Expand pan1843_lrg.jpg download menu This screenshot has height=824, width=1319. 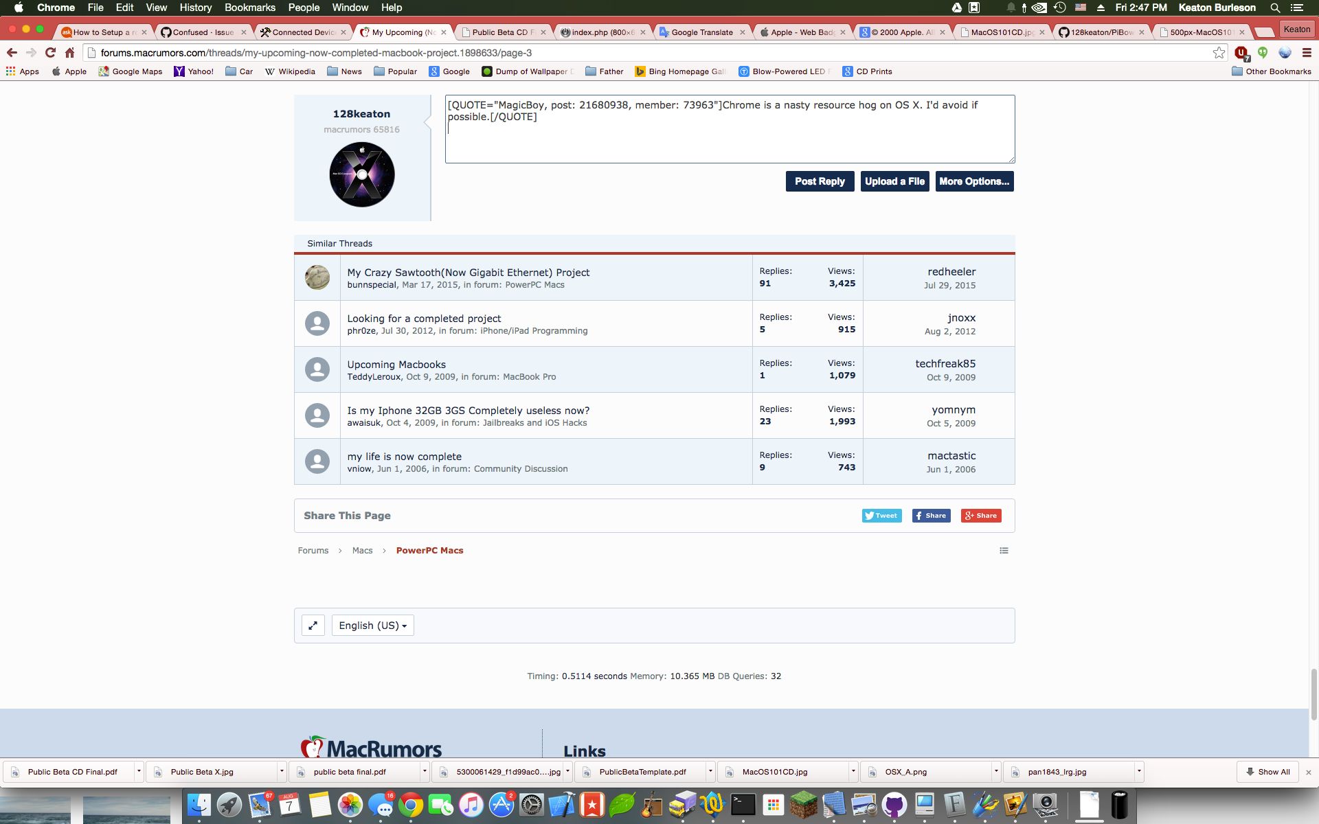[x=1139, y=772]
